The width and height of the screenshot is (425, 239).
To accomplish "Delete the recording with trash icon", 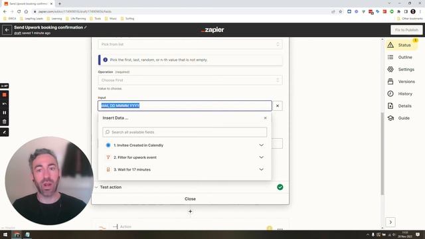I will click(5, 121).
